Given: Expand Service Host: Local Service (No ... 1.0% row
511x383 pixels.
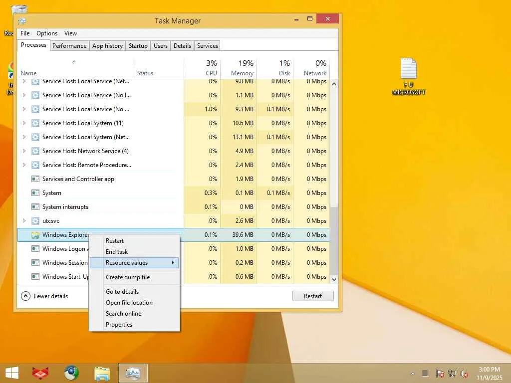Looking at the screenshot, I should click(x=24, y=109).
